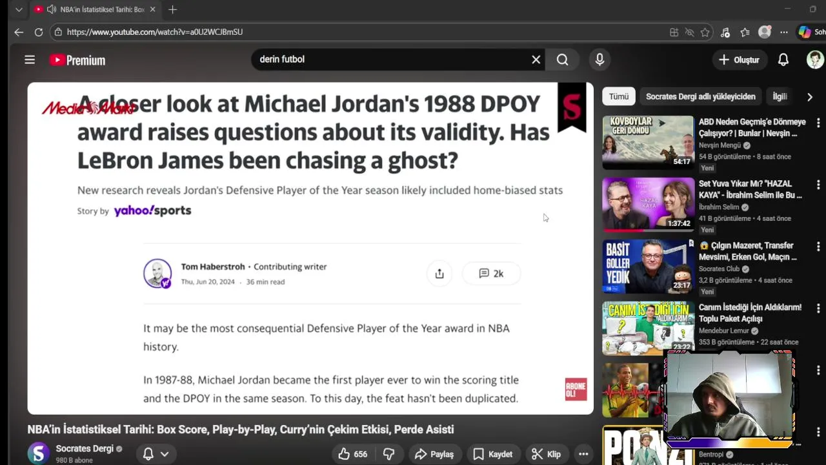Open 'Çılgın Mazeret, Transfer Mevsimi' video title
Viewport: 826px width, 465px height.
pos(749,251)
